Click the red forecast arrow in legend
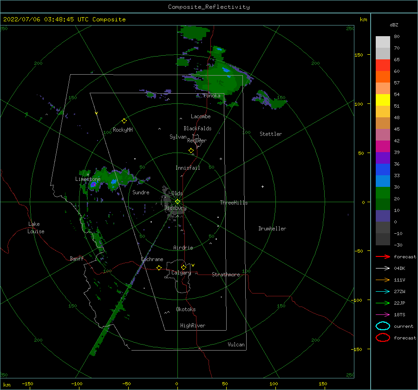Image resolution: width=418 pixels, height=390 pixels. click(383, 256)
